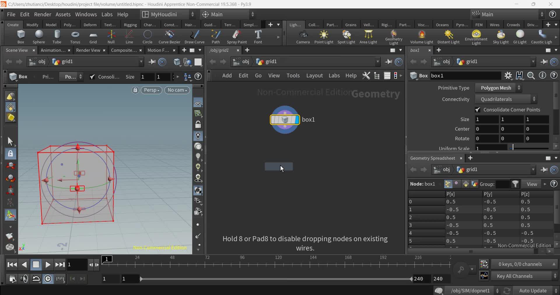Toggle the box1 node display flag
The height and width of the screenshot is (295, 560).
click(x=297, y=120)
